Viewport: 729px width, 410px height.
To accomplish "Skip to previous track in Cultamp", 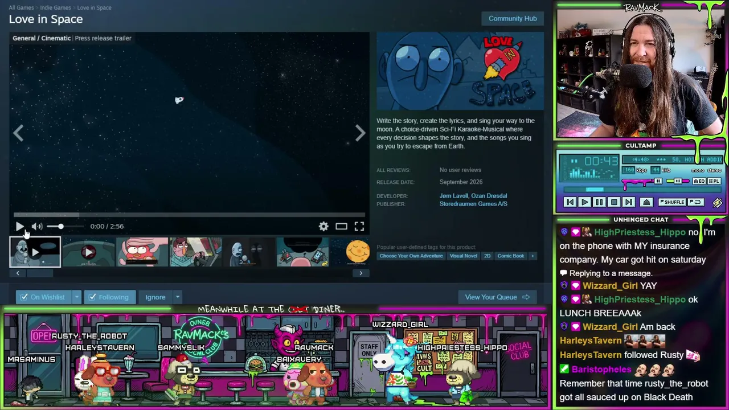I will pos(570,202).
